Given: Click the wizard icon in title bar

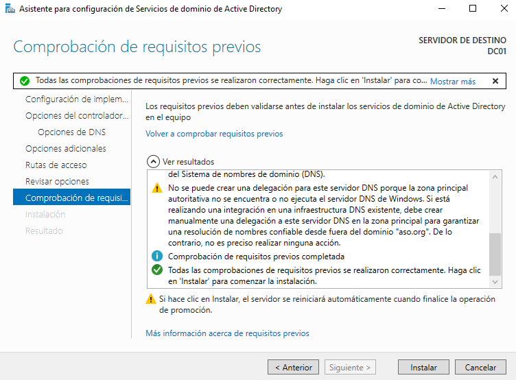Looking at the screenshot, I should coord(9,9).
